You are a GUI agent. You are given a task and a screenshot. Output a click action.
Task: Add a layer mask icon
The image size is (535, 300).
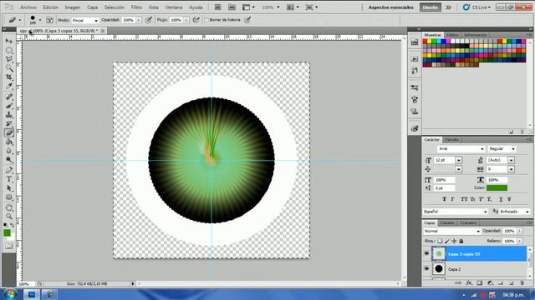(x=480, y=283)
